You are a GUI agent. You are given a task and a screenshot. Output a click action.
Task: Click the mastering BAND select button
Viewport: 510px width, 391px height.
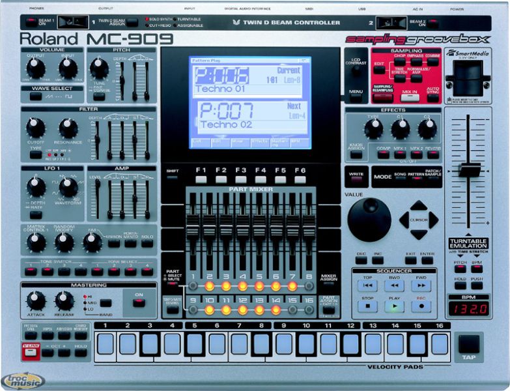(x=106, y=303)
